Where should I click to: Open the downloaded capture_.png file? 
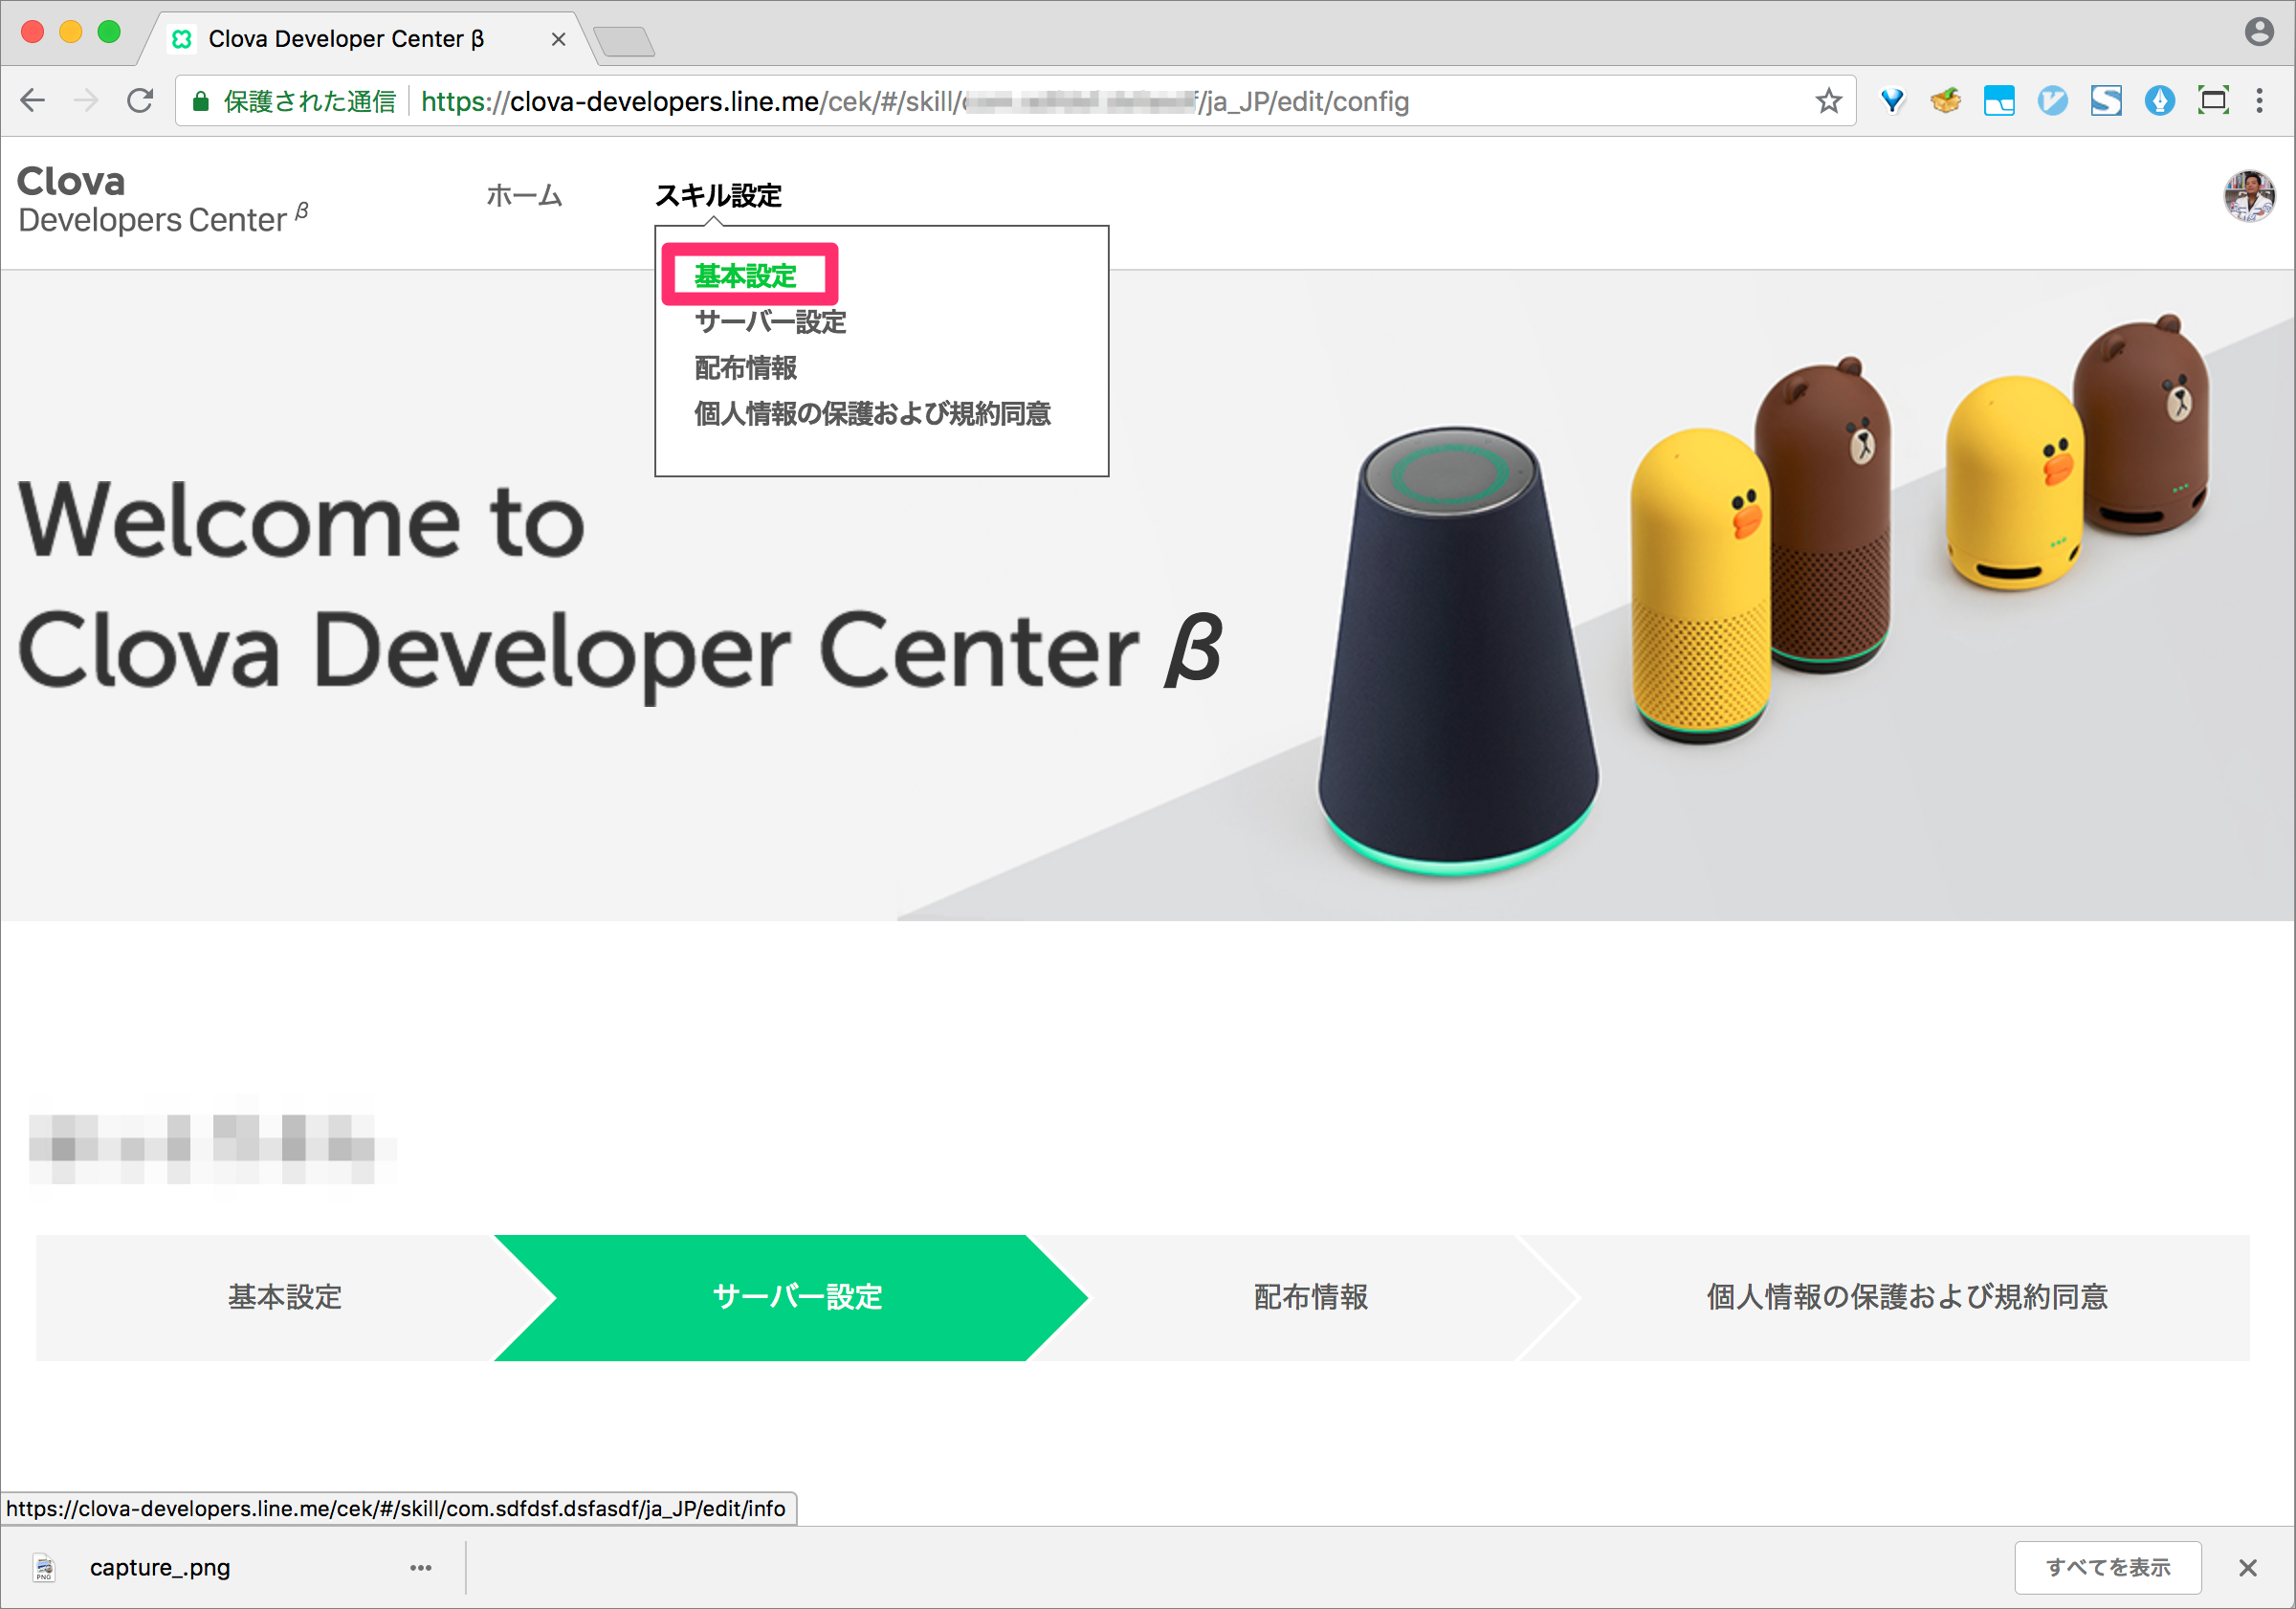(x=160, y=1567)
